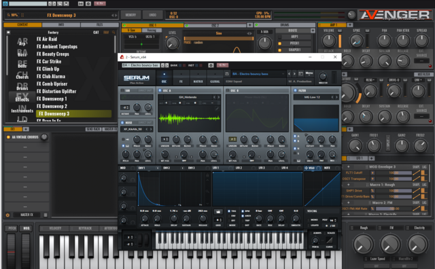The width and height of the screenshot is (435, 269).
Task: Add a new amp tab with plus button
Action: tap(350, 25)
